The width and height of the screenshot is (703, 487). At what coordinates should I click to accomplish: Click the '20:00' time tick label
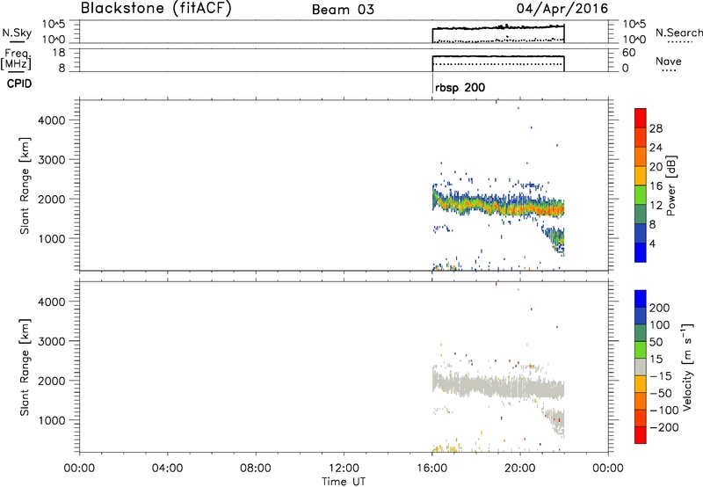tap(520, 469)
